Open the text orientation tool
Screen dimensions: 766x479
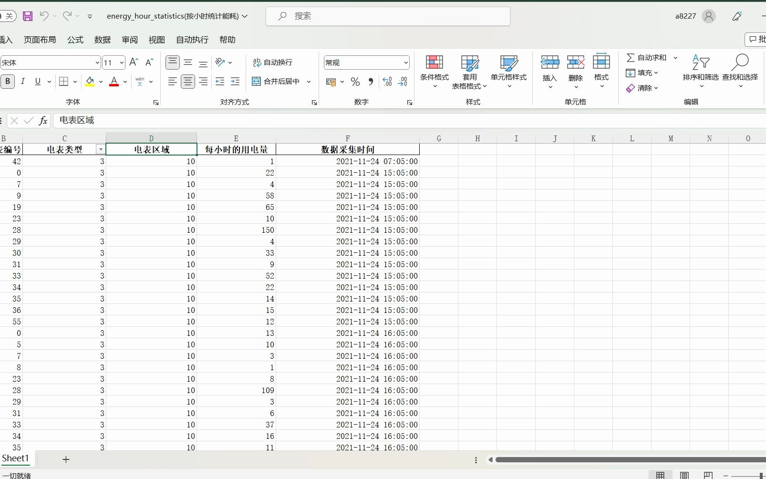click(220, 62)
